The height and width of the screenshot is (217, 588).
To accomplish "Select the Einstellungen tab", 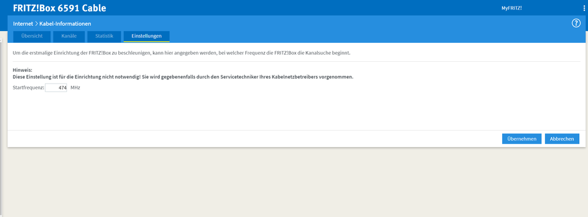I will point(147,36).
